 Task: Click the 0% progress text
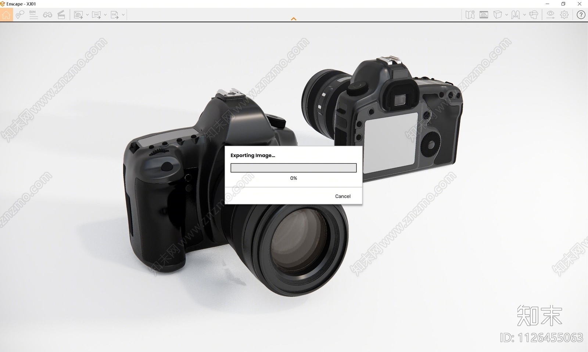tap(294, 178)
